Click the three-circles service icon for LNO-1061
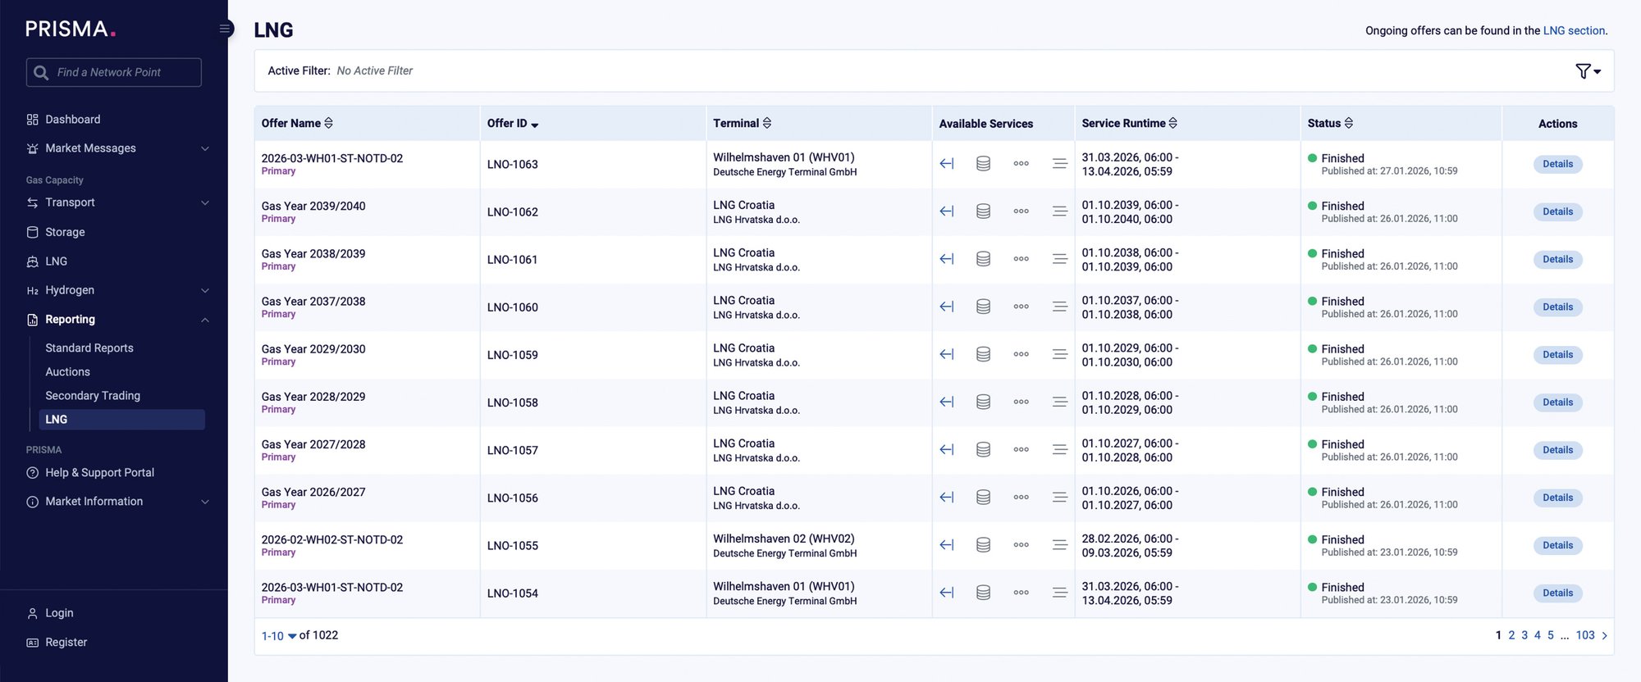Image resolution: width=1641 pixels, height=682 pixels. pyautogui.click(x=1021, y=259)
